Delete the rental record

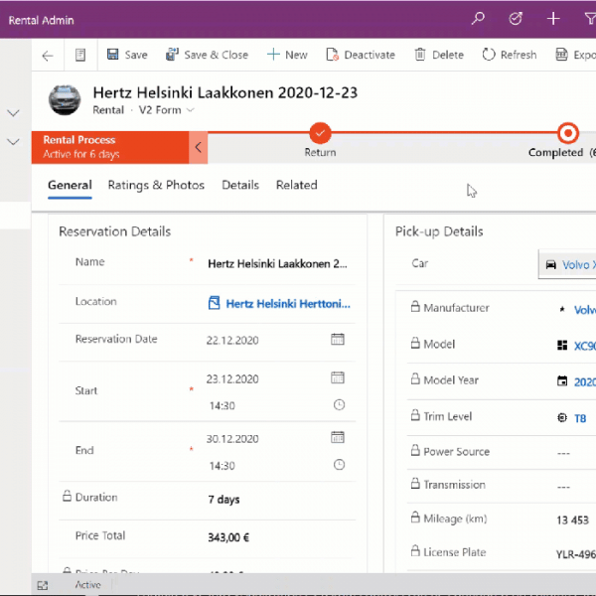439,55
